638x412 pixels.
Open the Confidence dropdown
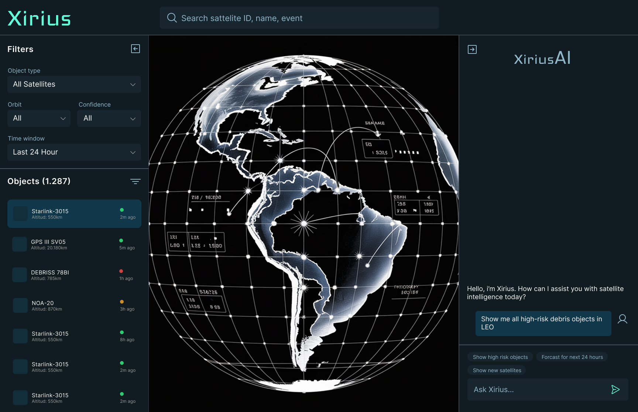[x=109, y=118]
